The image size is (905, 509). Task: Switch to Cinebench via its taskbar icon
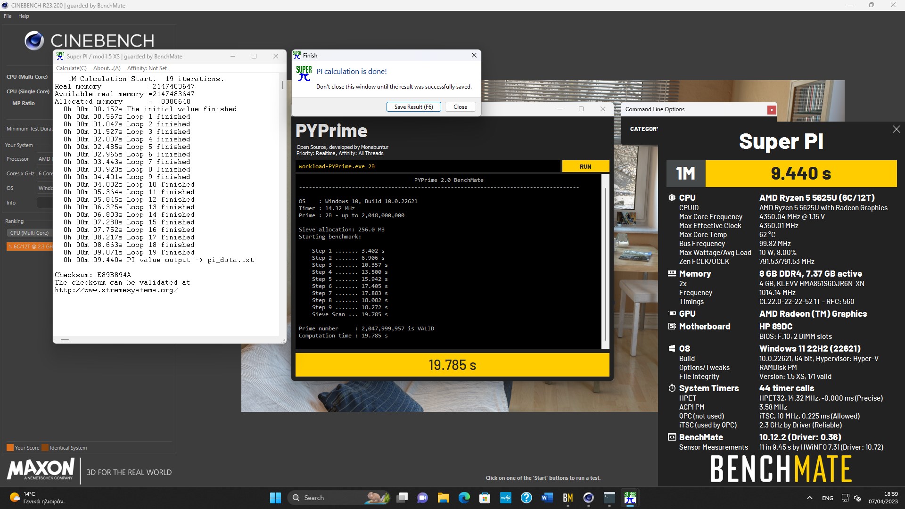[x=589, y=498]
